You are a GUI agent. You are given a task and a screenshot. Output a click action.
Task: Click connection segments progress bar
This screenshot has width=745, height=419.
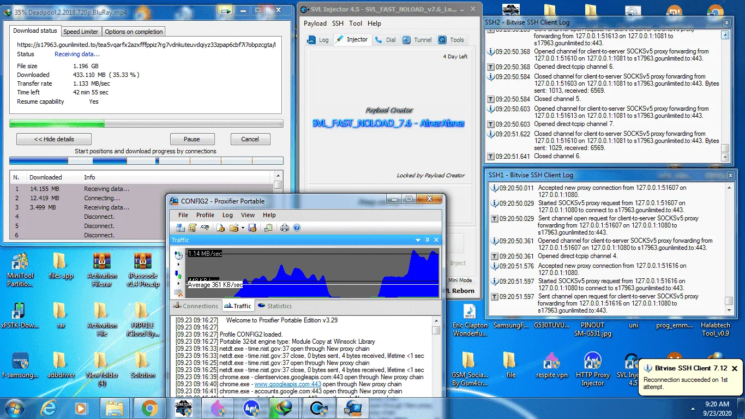[x=146, y=161]
